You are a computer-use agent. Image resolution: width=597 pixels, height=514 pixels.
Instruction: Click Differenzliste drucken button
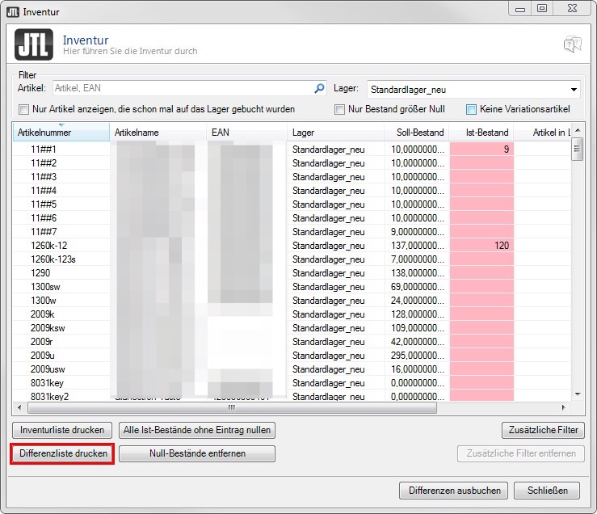(63, 453)
